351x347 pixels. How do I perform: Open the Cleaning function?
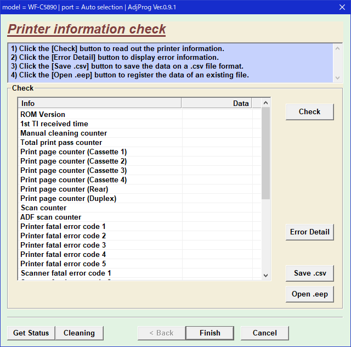pyautogui.click(x=79, y=333)
